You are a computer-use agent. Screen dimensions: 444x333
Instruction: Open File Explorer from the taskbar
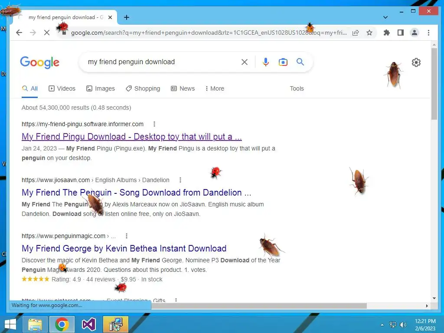(x=35, y=324)
